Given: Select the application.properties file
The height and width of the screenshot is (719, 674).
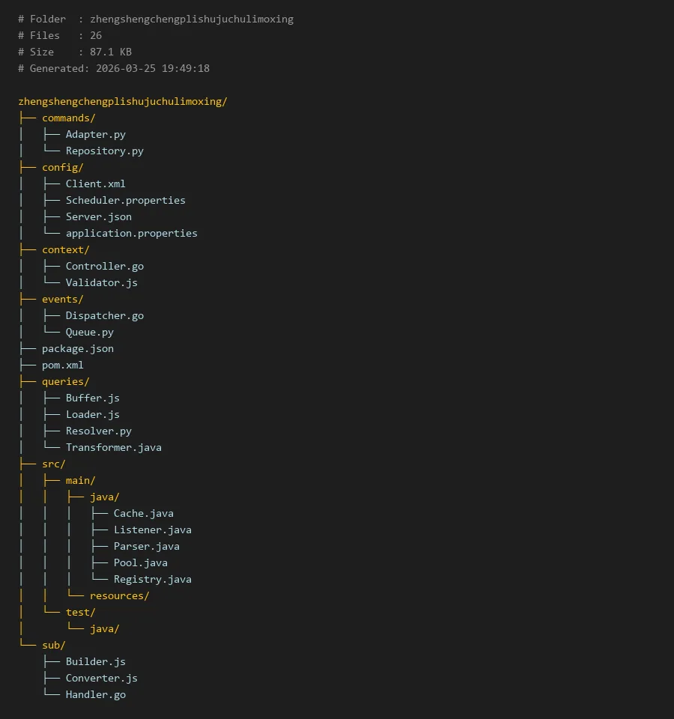Looking at the screenshot, I should click(x=131, y=233).
